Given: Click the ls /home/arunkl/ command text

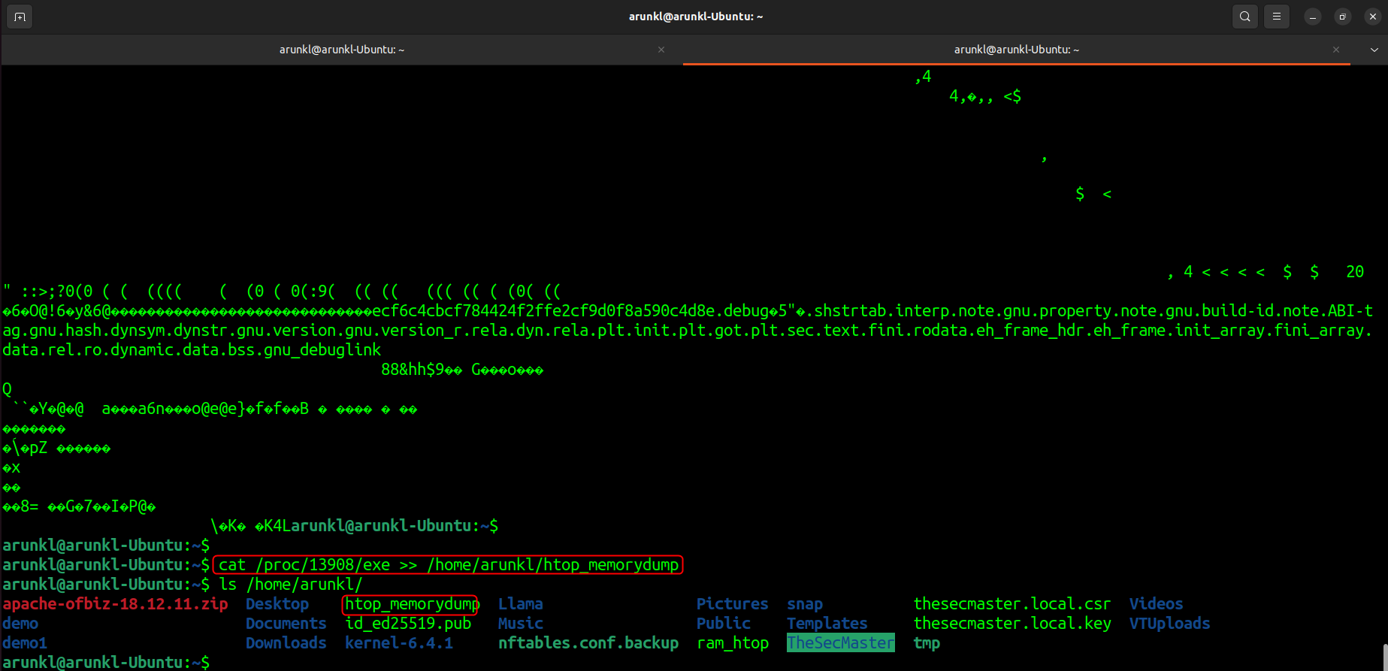Looking at the screenshot, I should coord(291,585).
